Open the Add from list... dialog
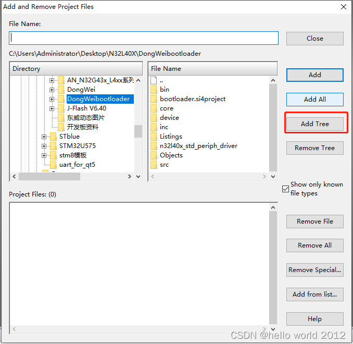353x344 pixels. [x=314, y=294]
